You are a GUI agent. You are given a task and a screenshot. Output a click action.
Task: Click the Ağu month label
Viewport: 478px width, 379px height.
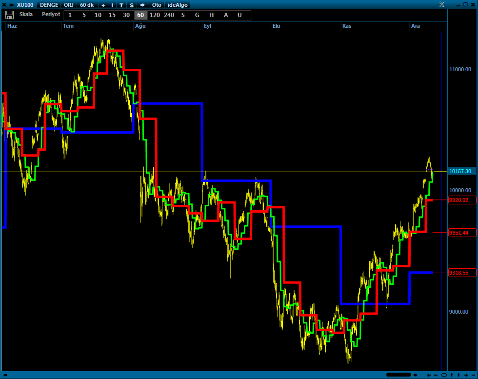(140, 26)
